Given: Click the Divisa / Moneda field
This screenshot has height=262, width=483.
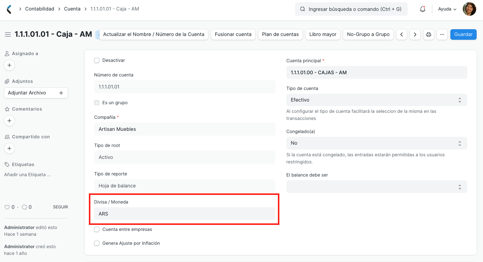Looking at the screenshot, I should 184,214.
